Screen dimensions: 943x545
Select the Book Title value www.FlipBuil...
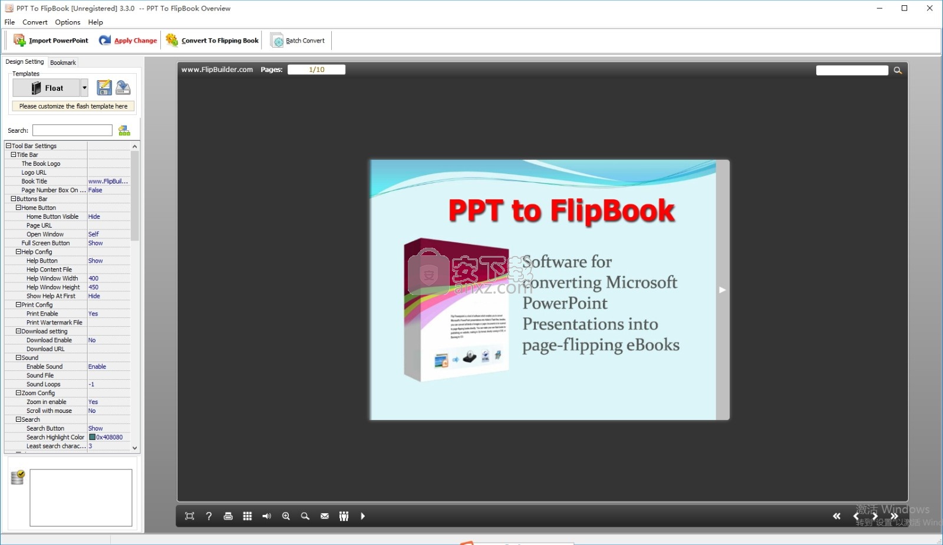point(109,181)
